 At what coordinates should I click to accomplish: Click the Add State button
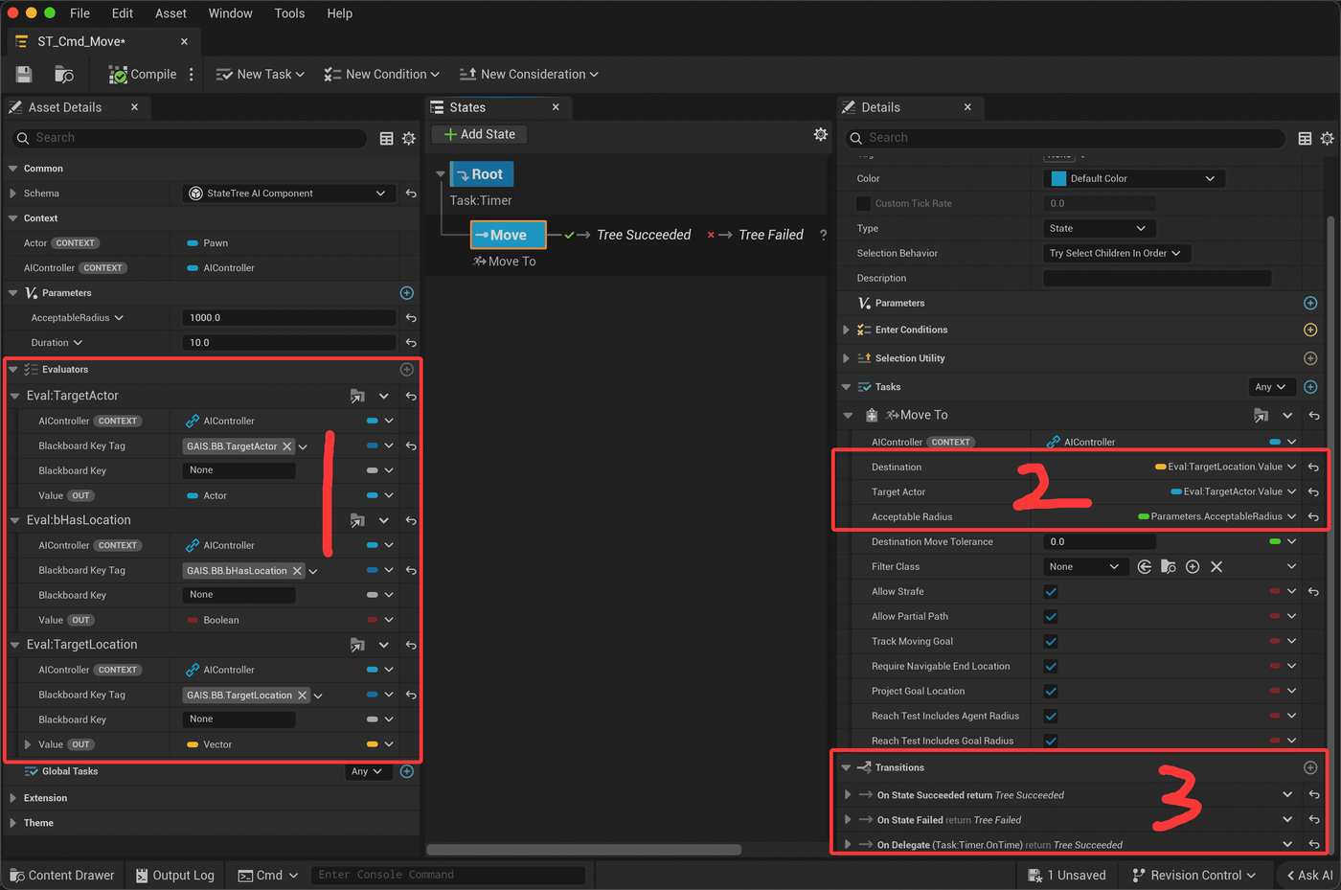(480, 134)
